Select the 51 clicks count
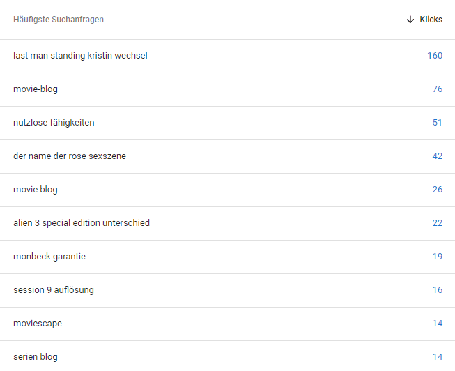The image size is (455, 371). click(x=437, y=123)
